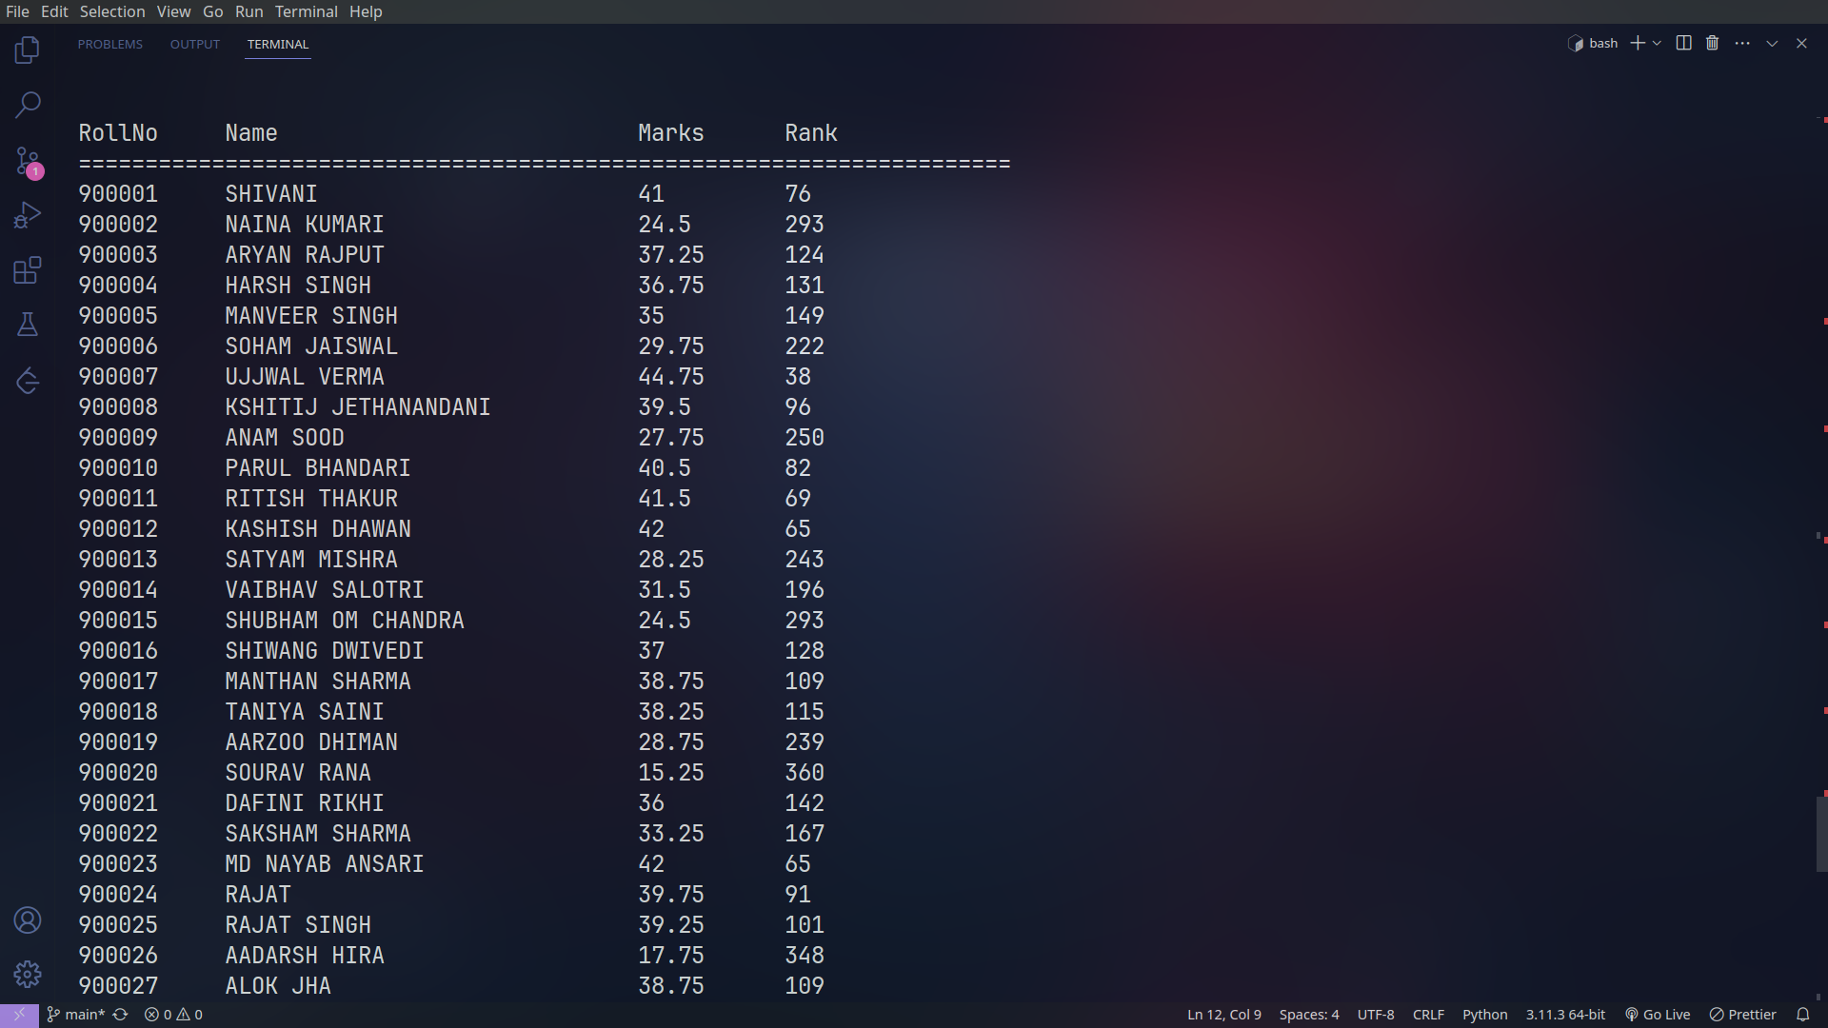1828x1028 pixels.
Task: Open Source Control view with badge
Action: 28,161
